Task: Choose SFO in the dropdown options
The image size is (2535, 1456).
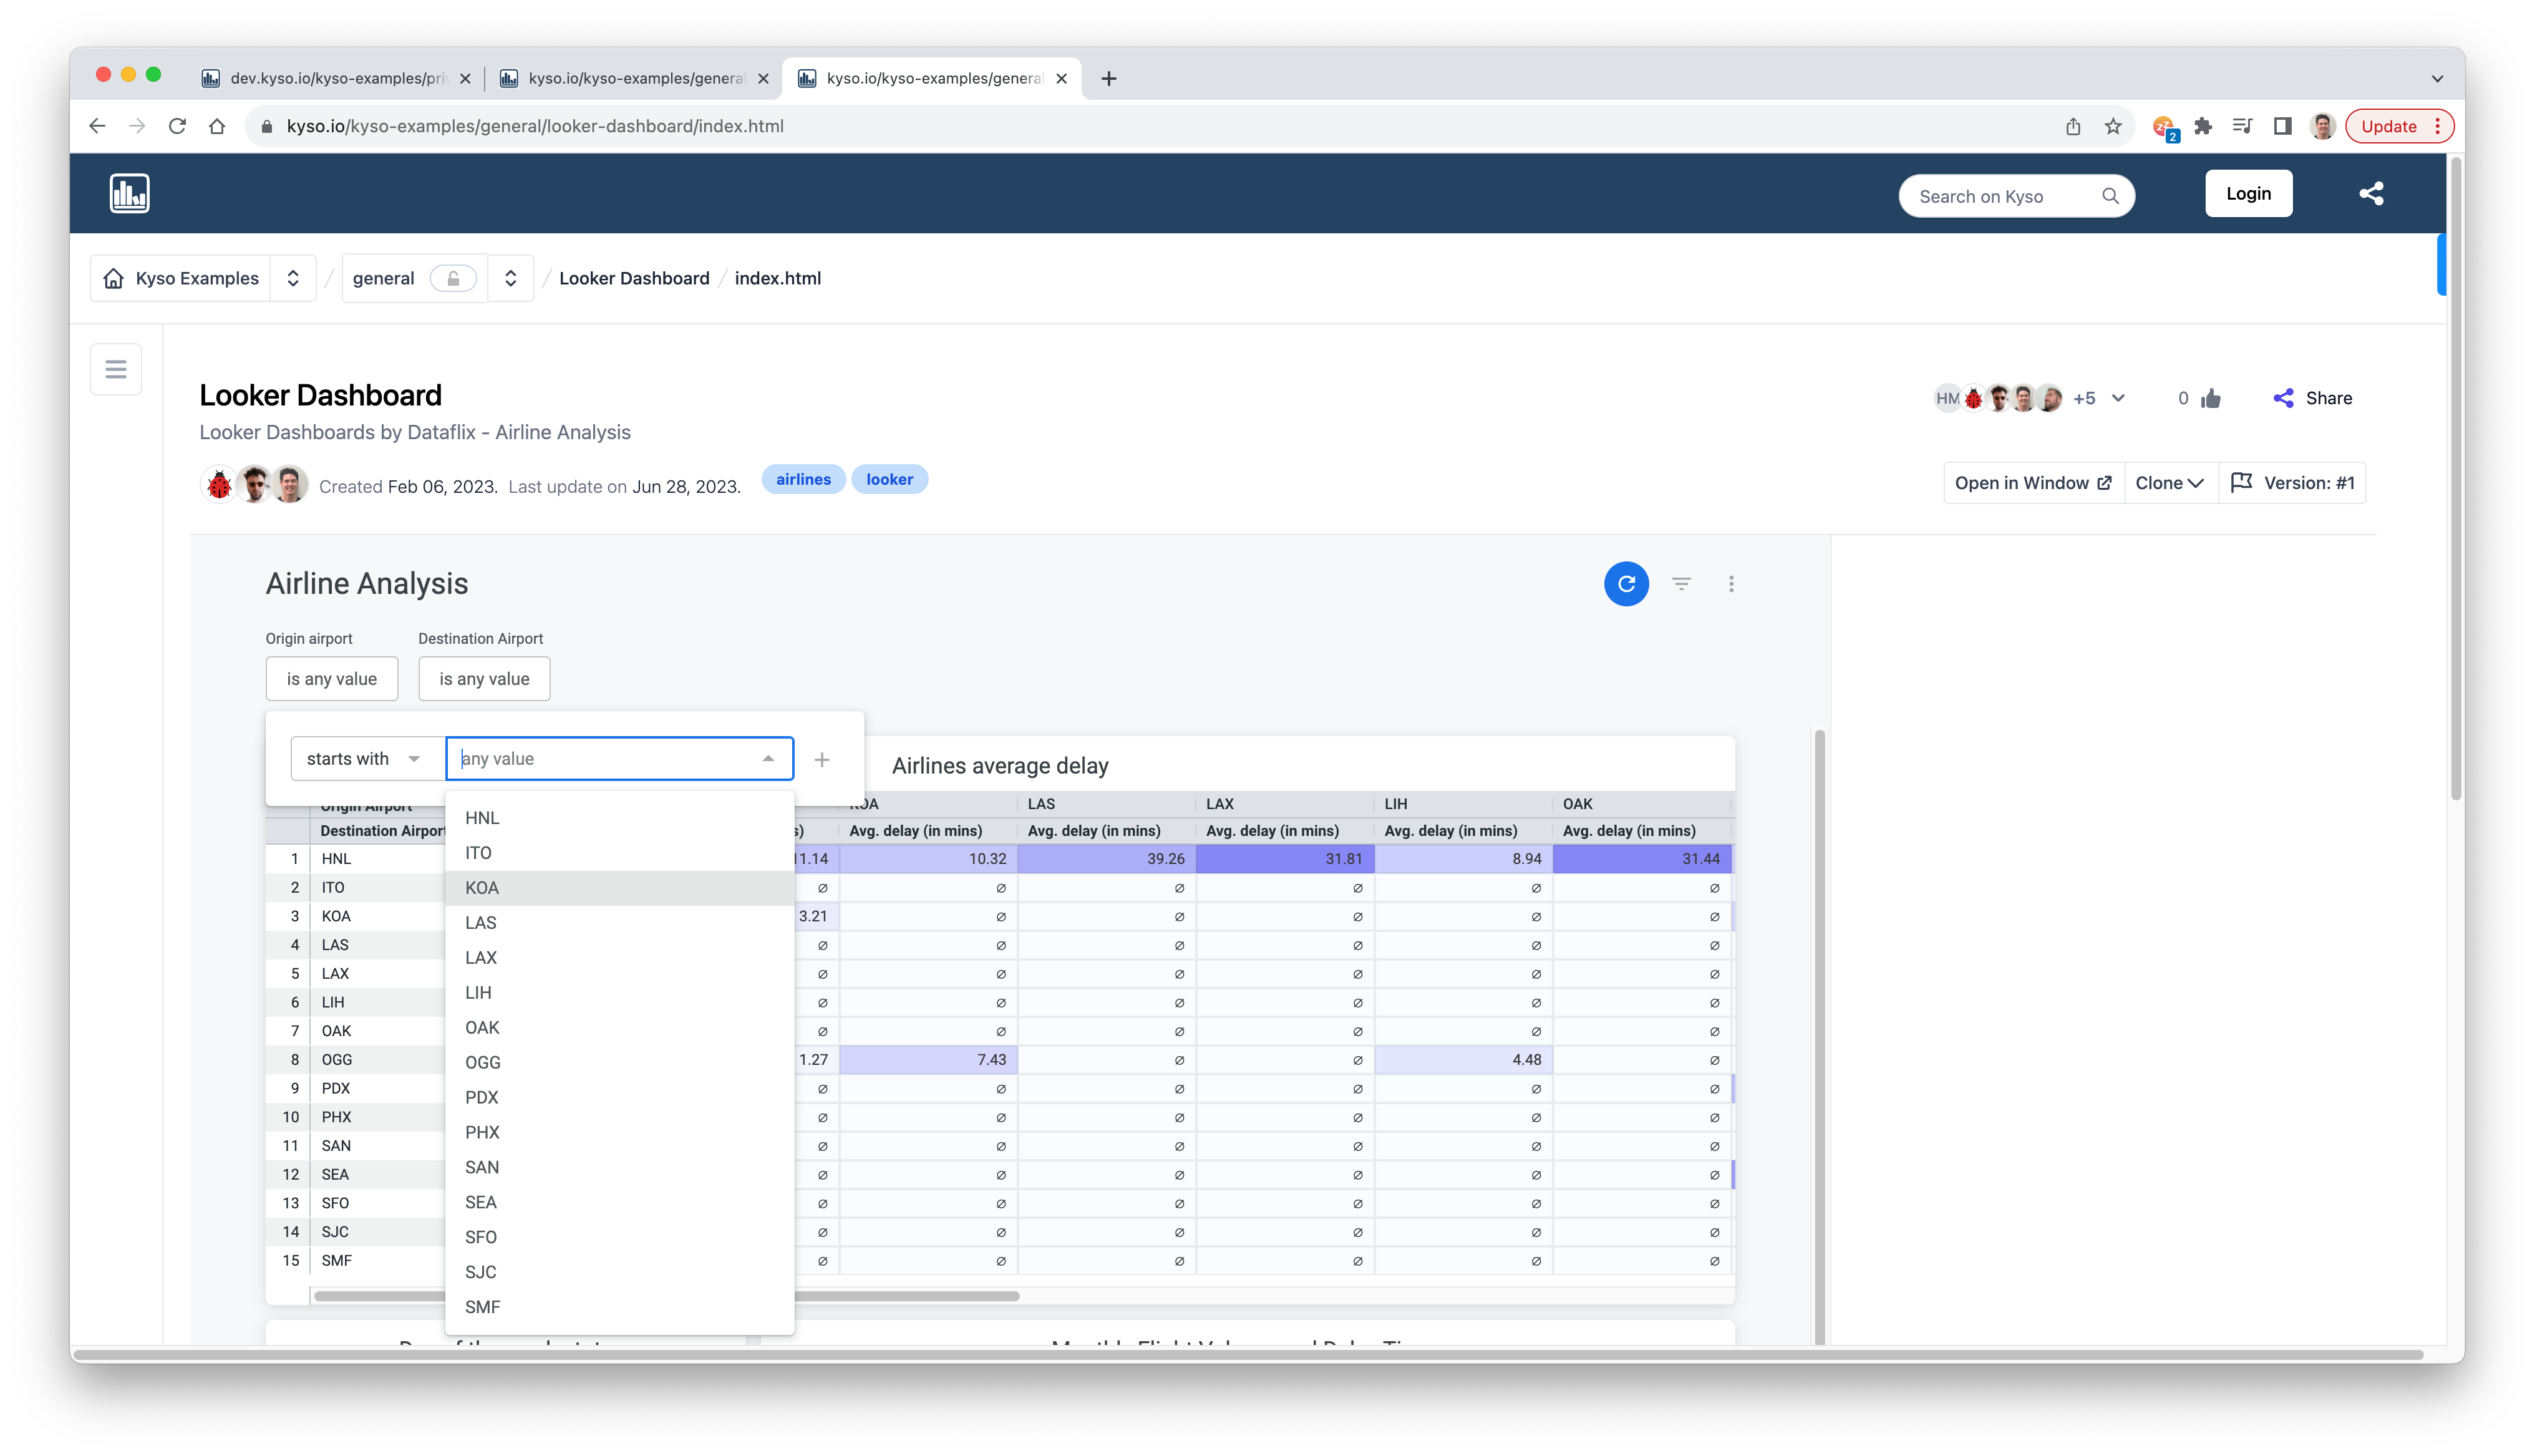Action: coord(481,1237)
